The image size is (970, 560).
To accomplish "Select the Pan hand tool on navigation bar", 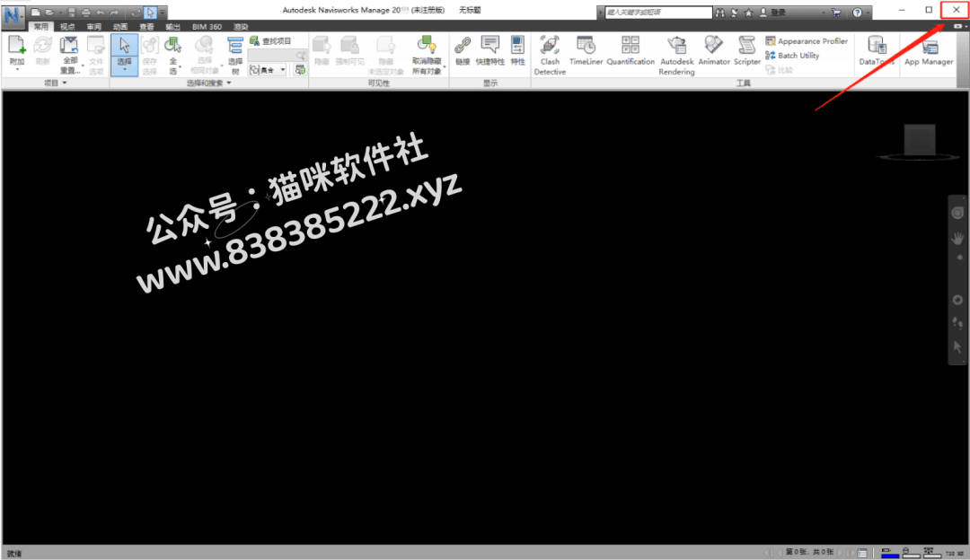I will pyautogui.click(x=957, y=239).
